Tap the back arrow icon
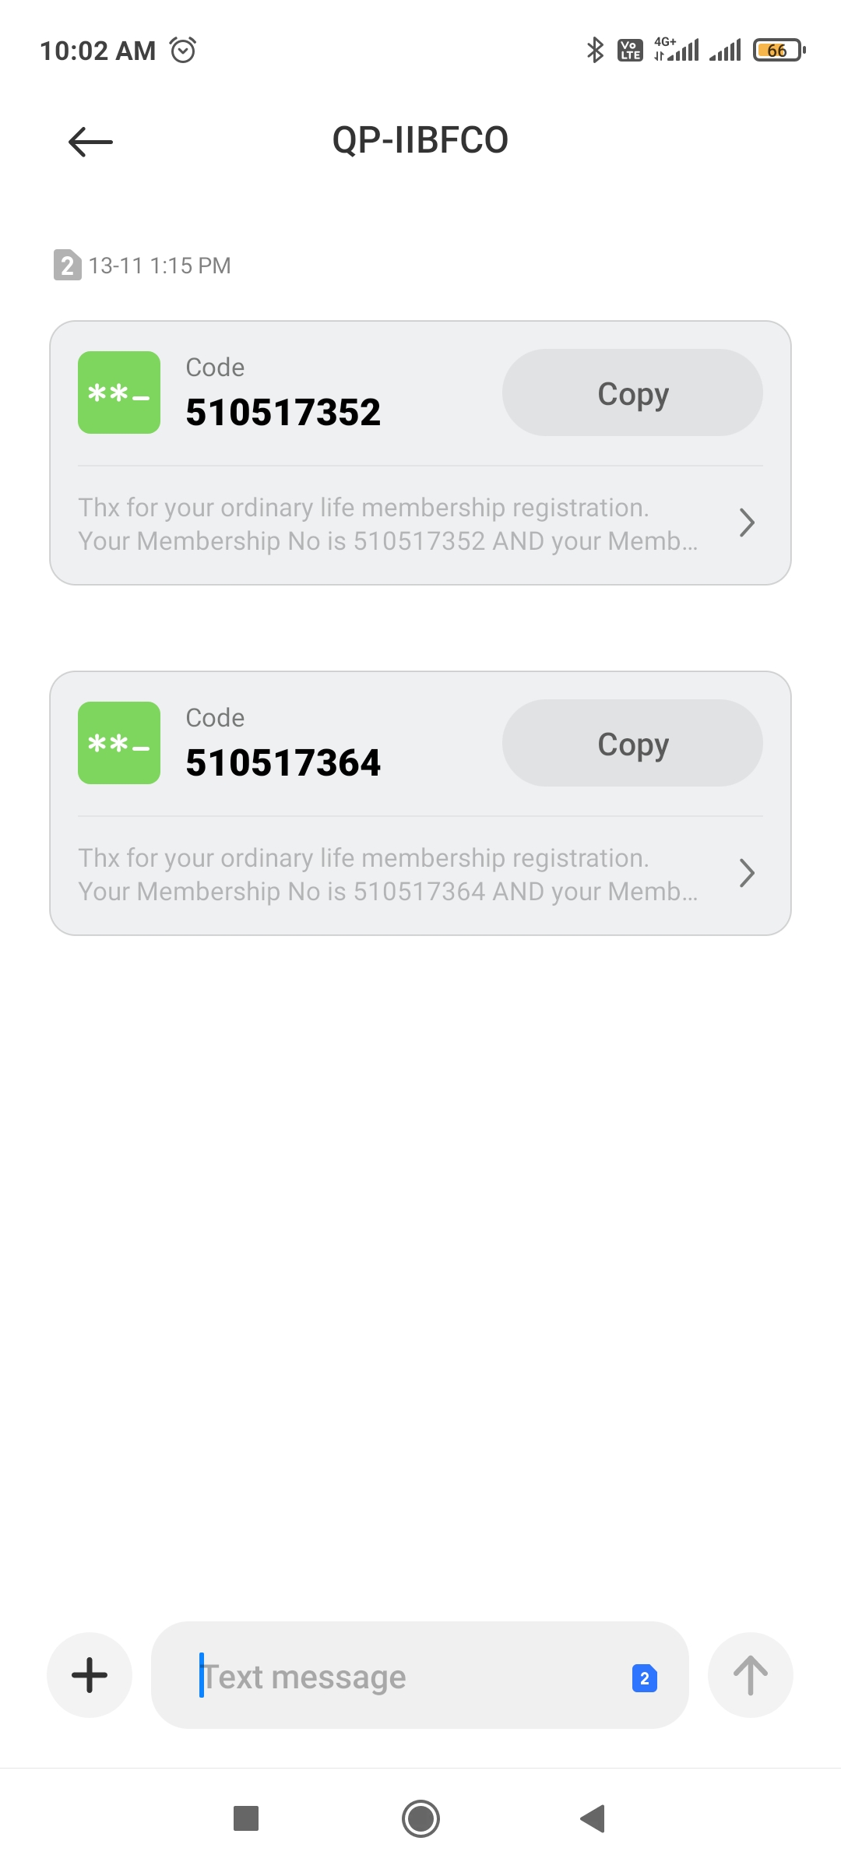Screen dimensions: 841x1869 tap(90, 142)
